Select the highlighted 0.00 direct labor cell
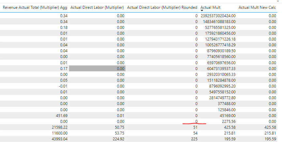 (x=97, y=68)
